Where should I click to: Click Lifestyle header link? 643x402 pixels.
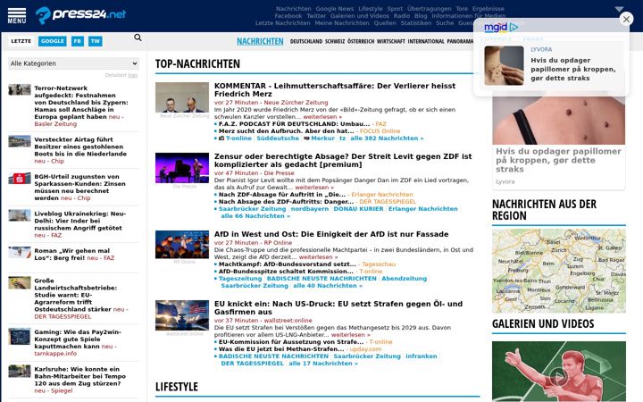coord(371,9)
